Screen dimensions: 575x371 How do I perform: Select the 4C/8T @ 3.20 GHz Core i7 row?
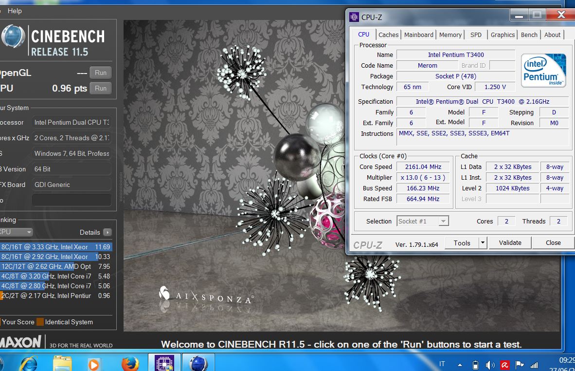pos(56,276)
